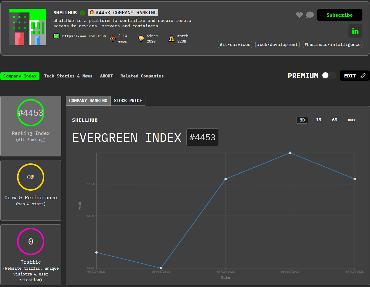Click the ShellHub pixel-art company logo
This screenshot has width=370, height=287.
28,27
